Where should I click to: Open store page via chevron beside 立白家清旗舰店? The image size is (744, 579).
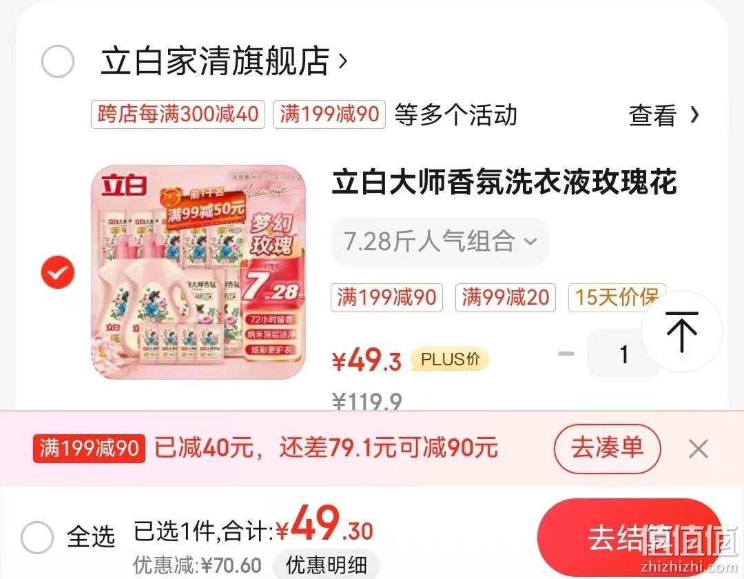click(x=343, y=61)
